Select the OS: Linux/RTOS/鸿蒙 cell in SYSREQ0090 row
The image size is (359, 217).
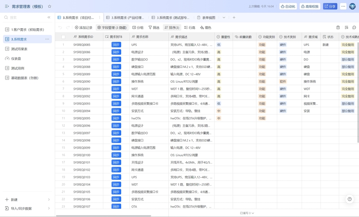click(192, 81)
